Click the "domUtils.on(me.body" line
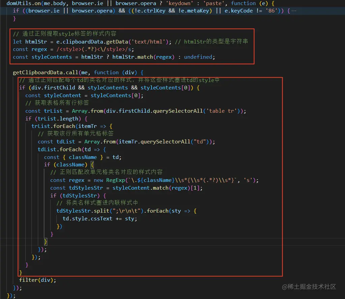This screenshot has height=299, width=345. tap(140, 3)
